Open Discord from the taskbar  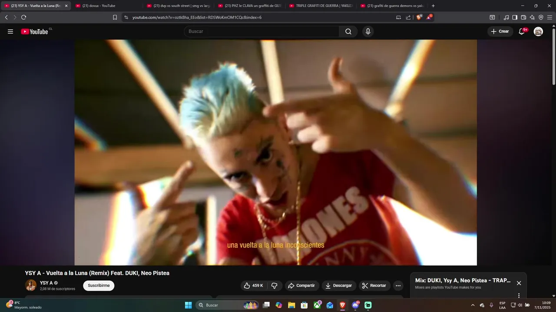coord(355,305)
